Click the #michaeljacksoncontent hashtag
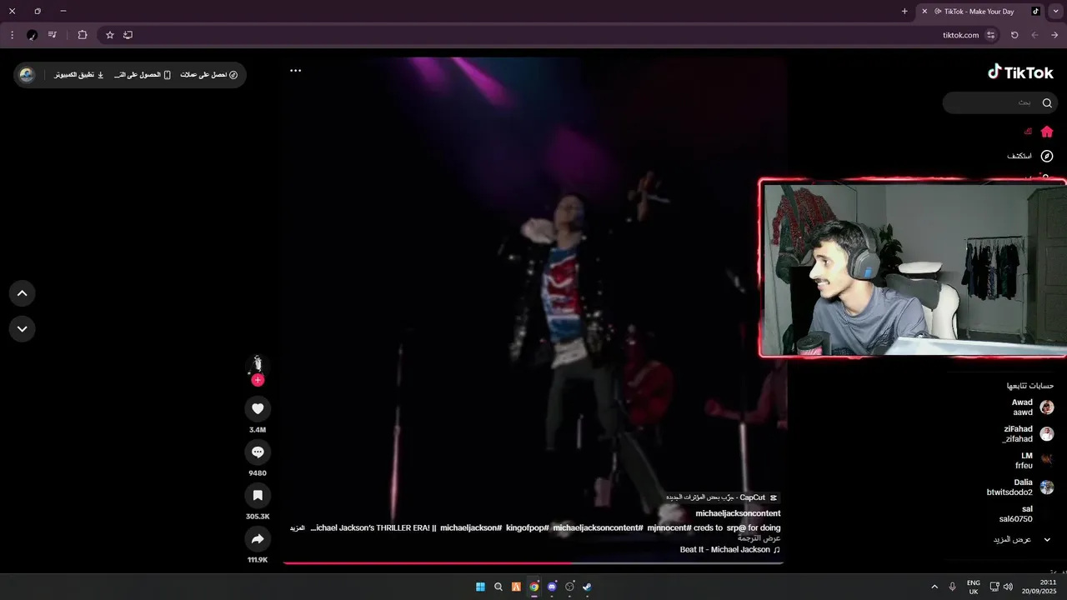The image size is (1067, 600). (x=598, y=528)
